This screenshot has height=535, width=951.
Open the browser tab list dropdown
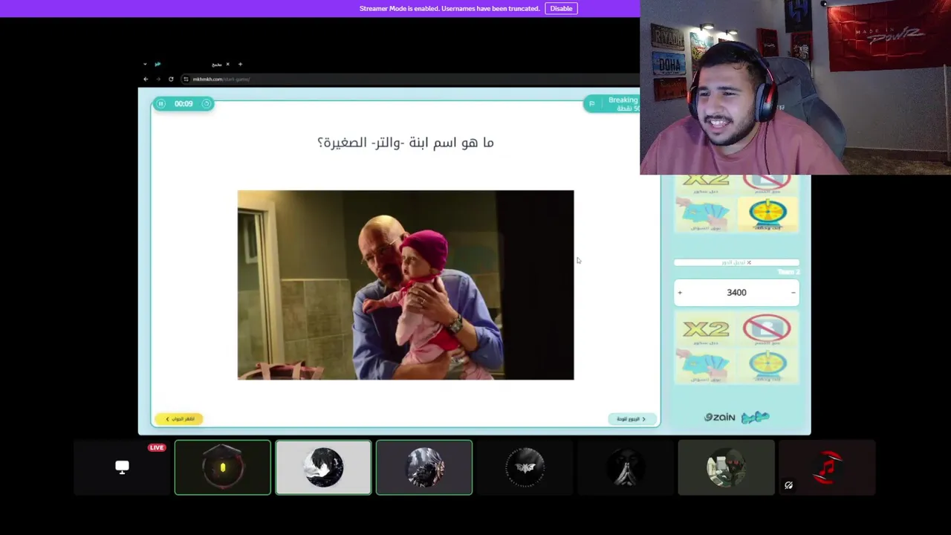point(145,64)
